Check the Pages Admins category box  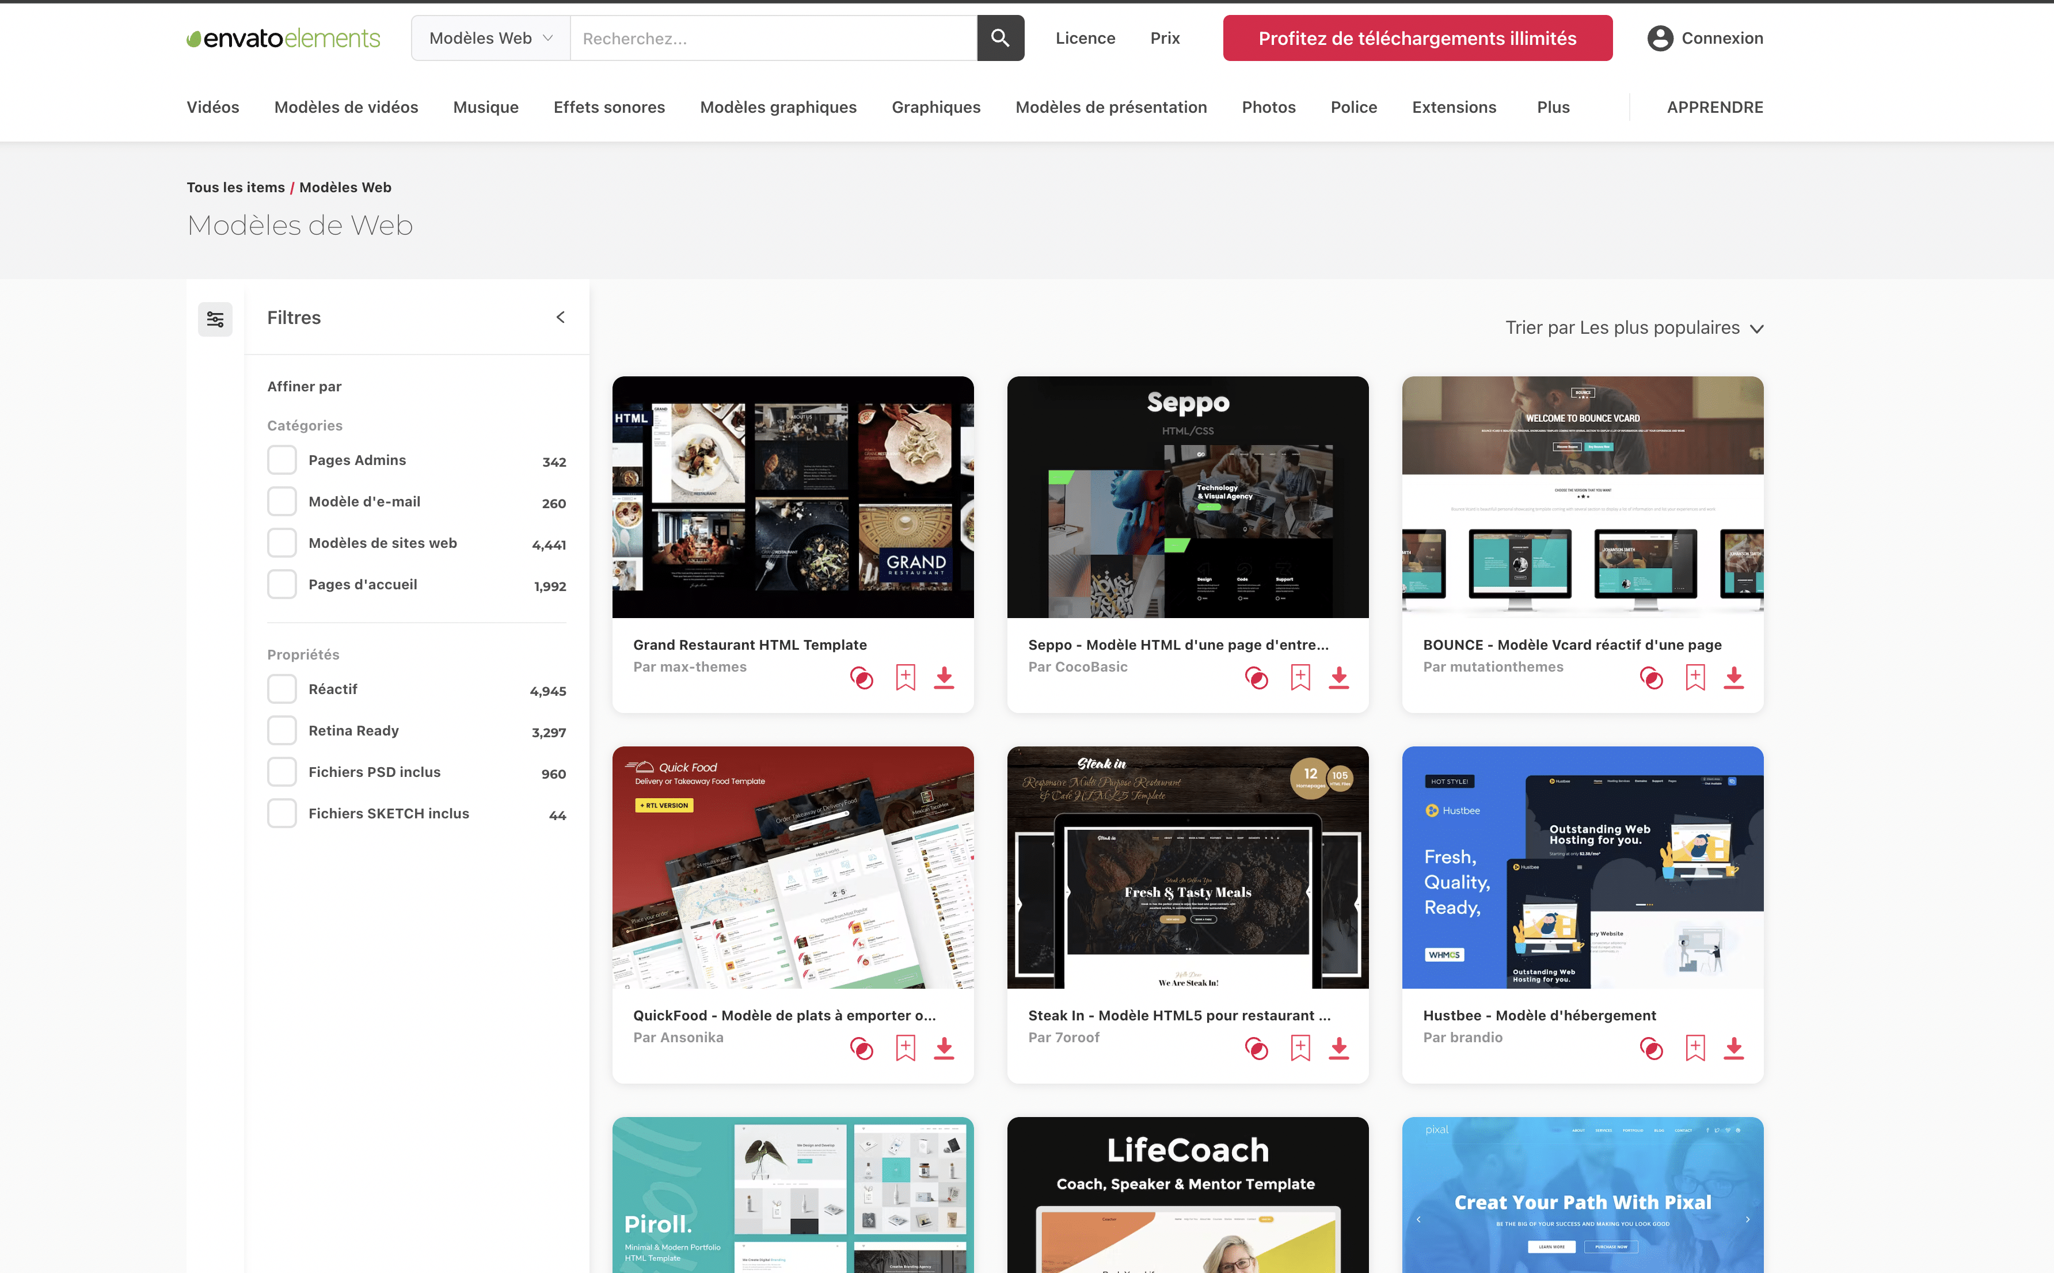point(282,460)
